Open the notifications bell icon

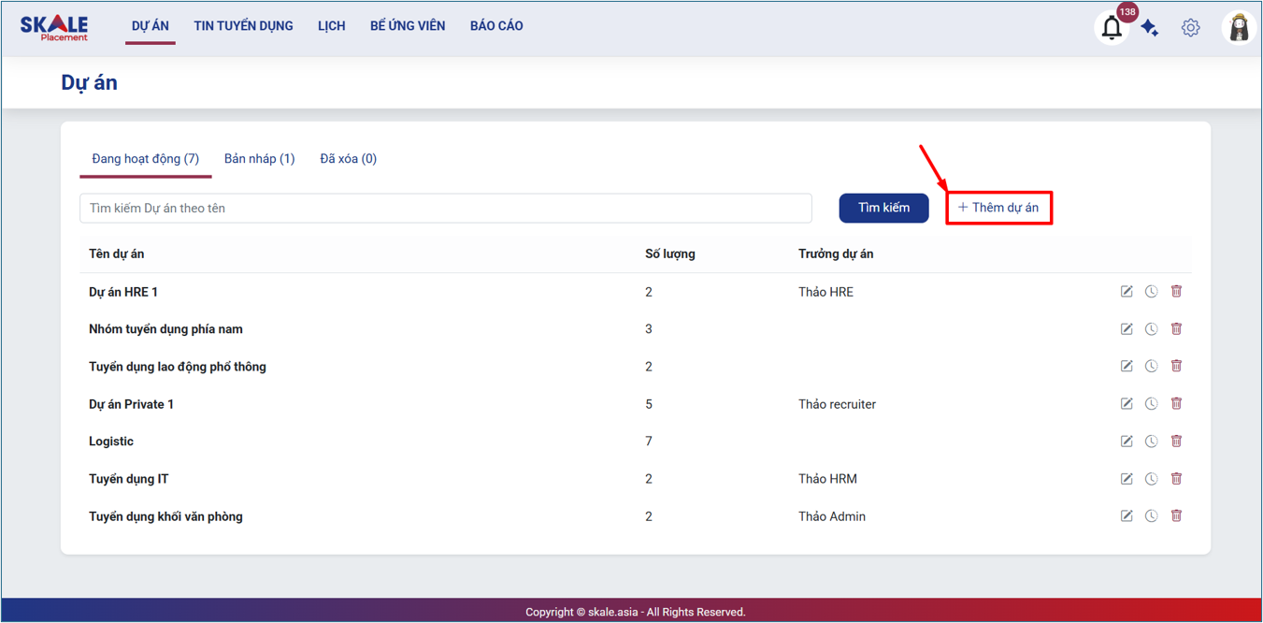[x=1111, y=28]
